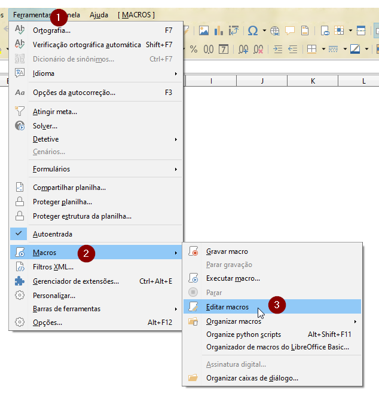Insert chart using bar chart icon

219,30
